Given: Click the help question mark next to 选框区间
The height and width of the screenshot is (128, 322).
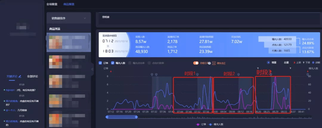Looking at the screenshot, I should pyautogui.click(x=210, y=63).
